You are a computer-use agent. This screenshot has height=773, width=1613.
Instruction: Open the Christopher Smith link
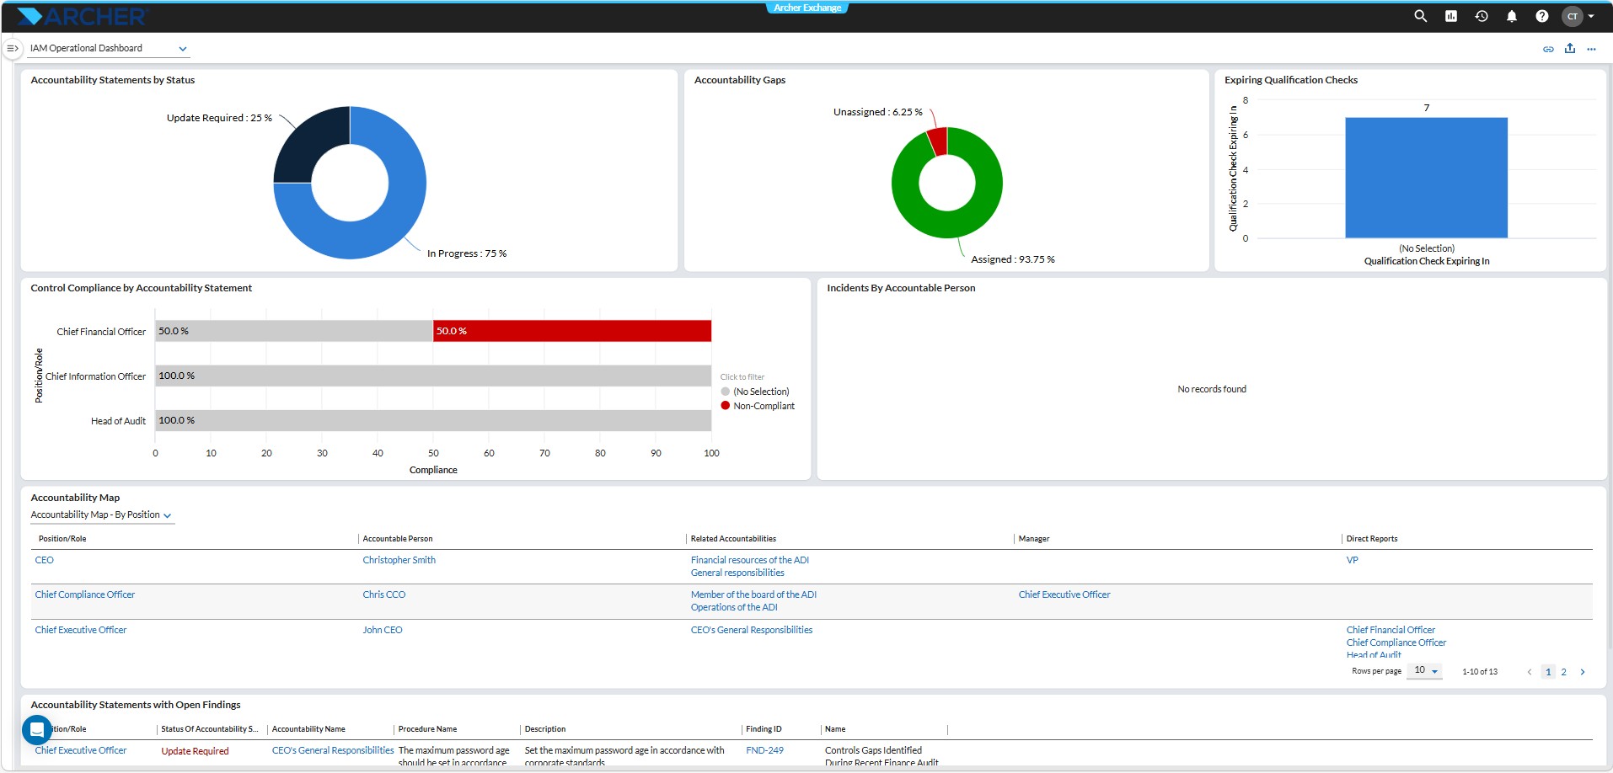coord(399,560)
